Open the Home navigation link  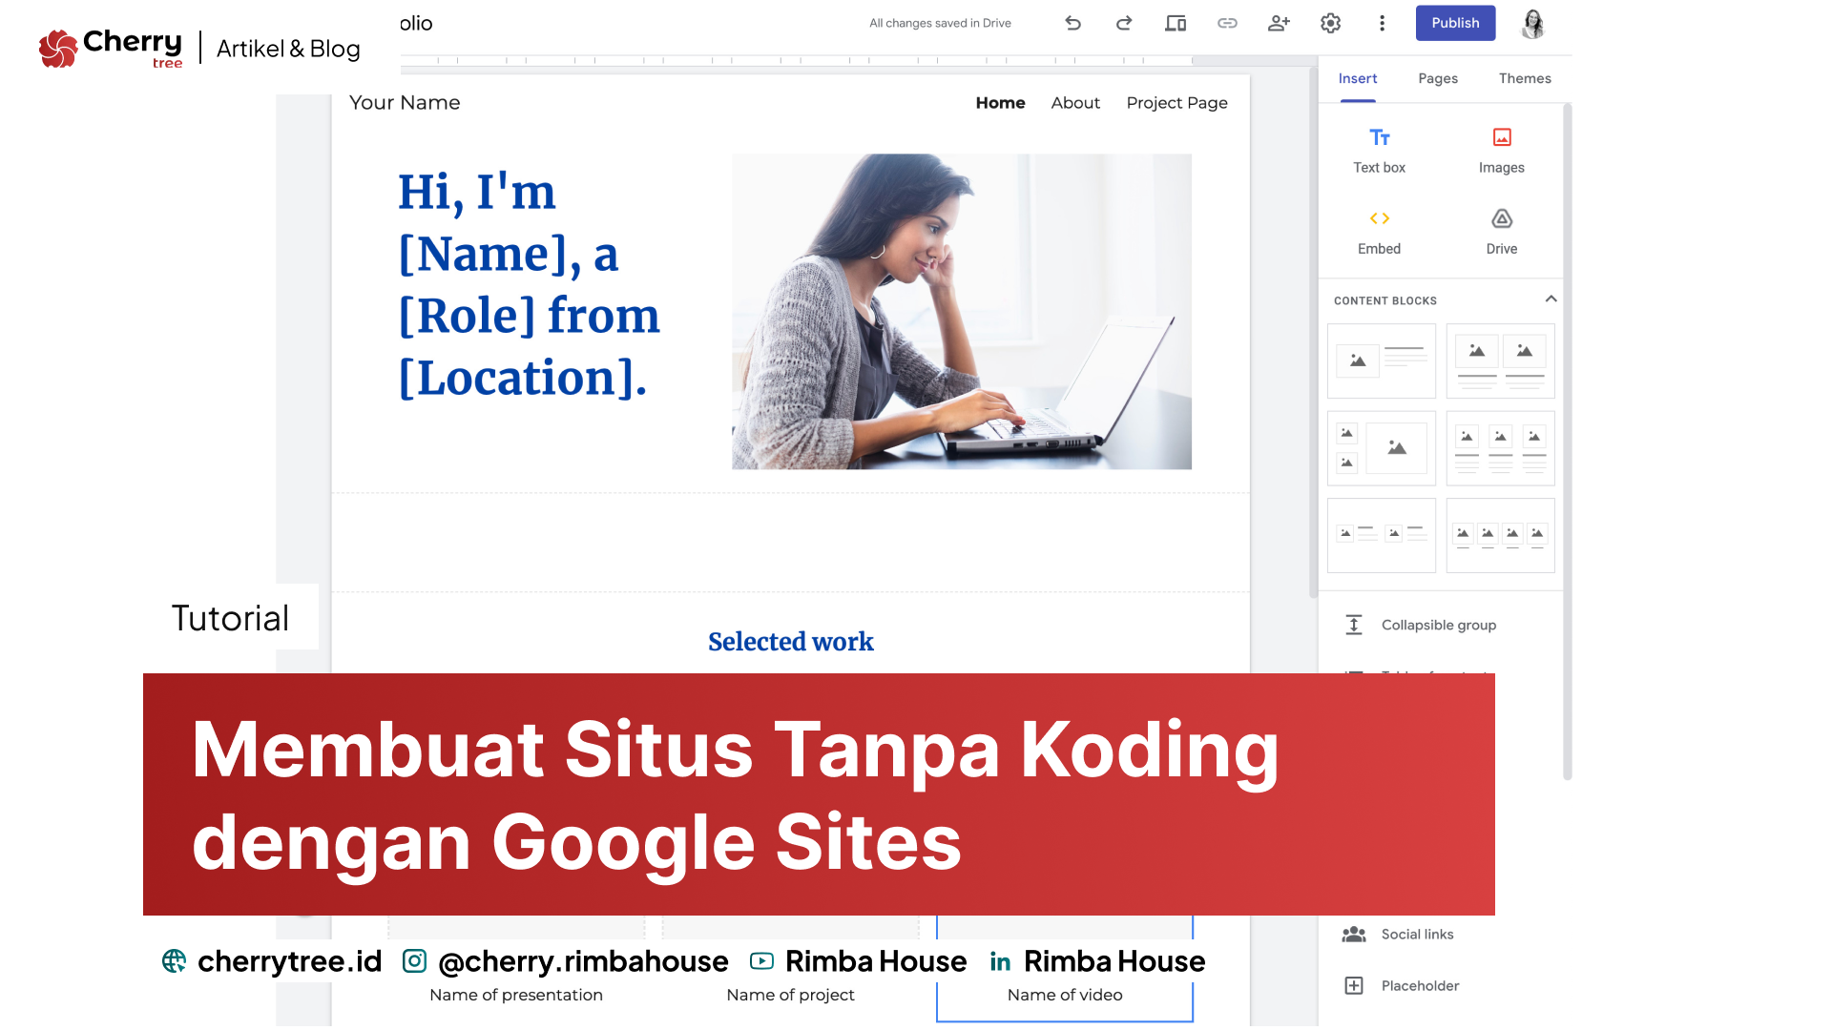coord(1000,103)
